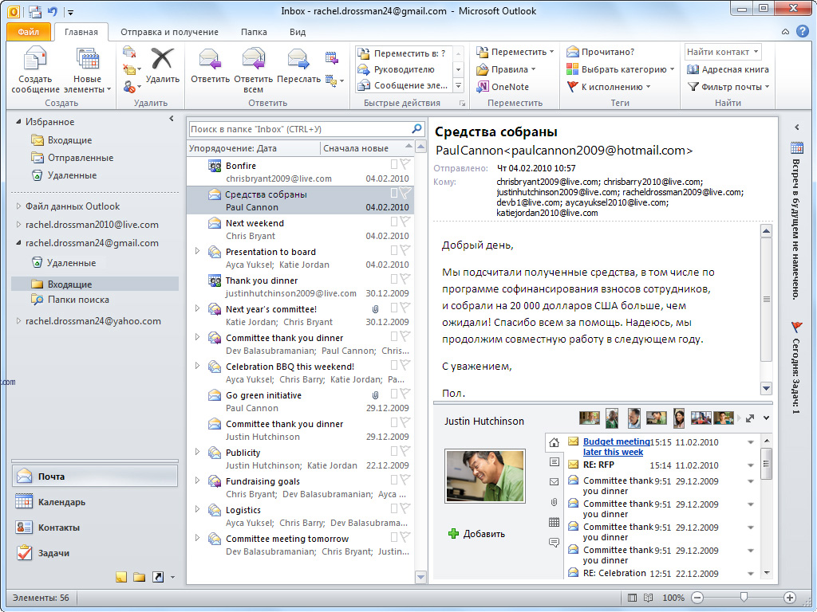Toggle flag on Fundraising goals conversation

tap(405, 480)
